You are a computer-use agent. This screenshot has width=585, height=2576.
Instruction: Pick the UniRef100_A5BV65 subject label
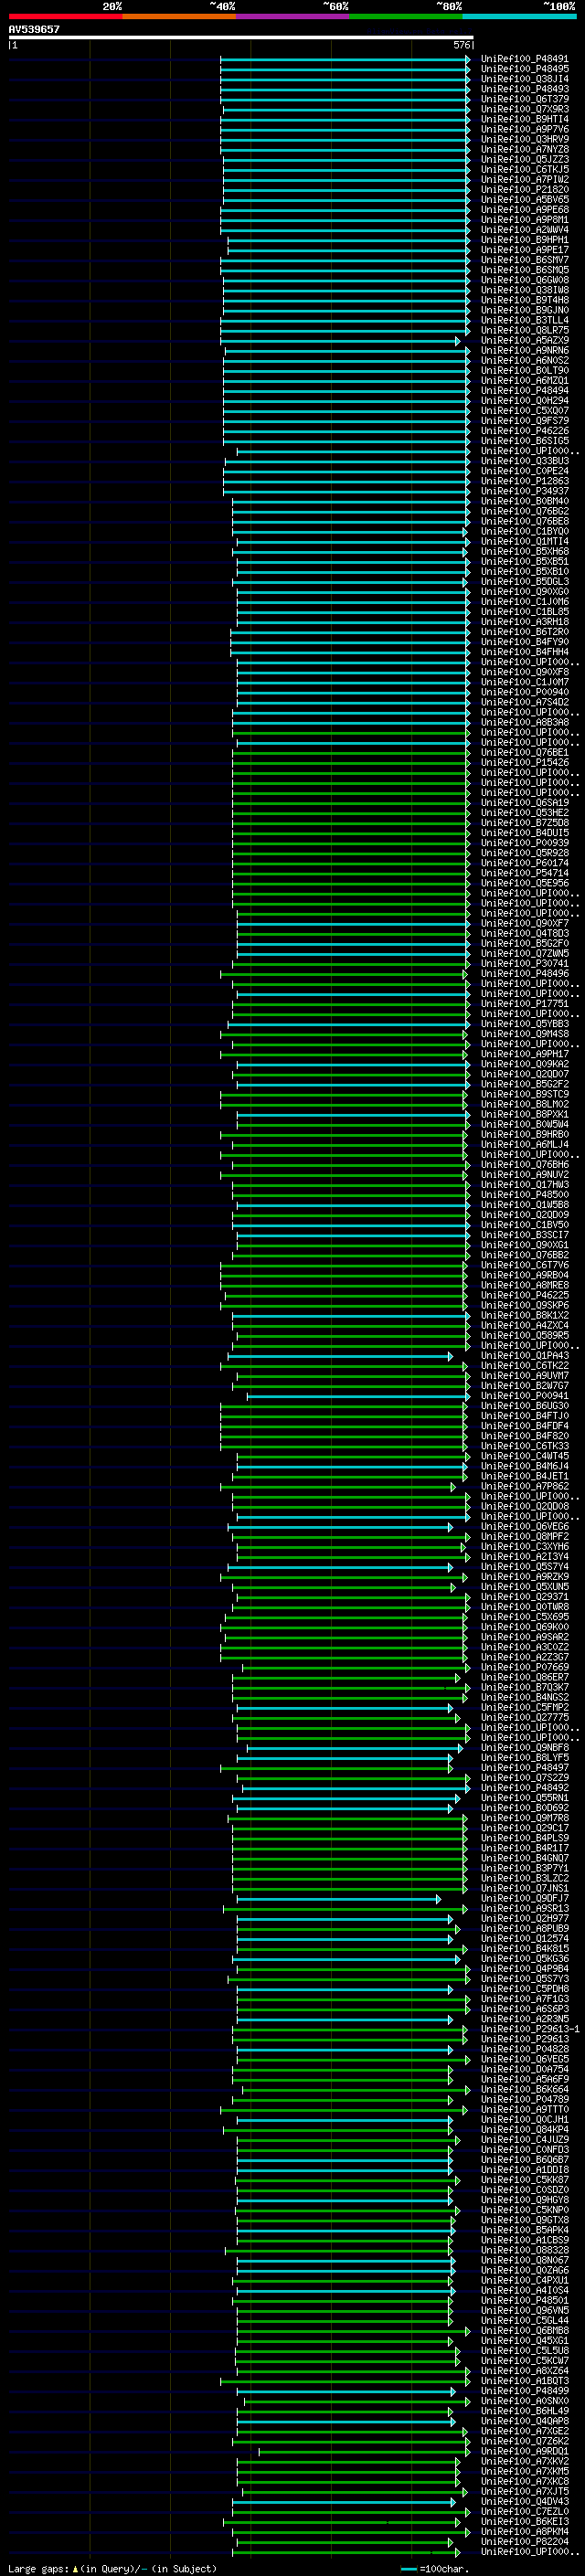(x=525, y=199)
